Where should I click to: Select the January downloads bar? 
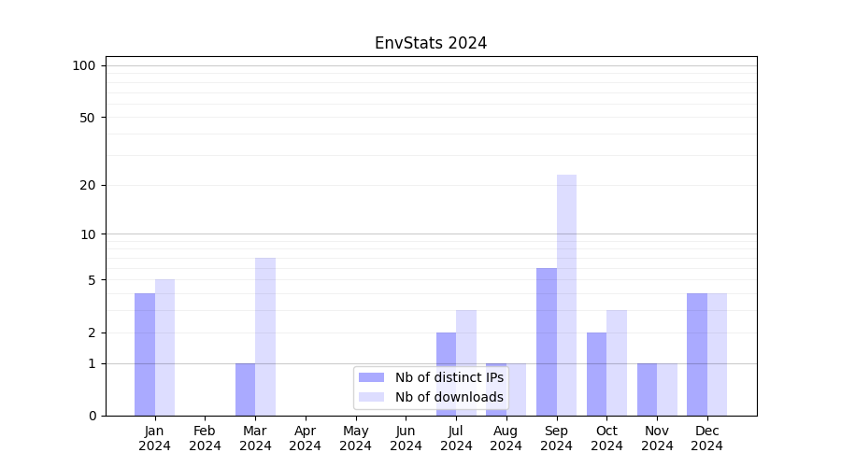coord(164,347)
